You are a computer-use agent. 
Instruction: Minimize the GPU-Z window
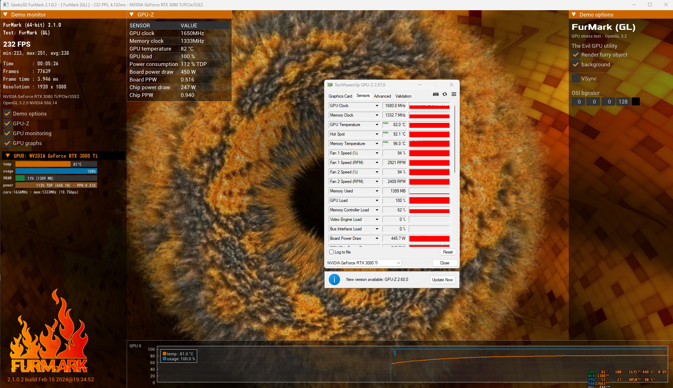[419, 85]
